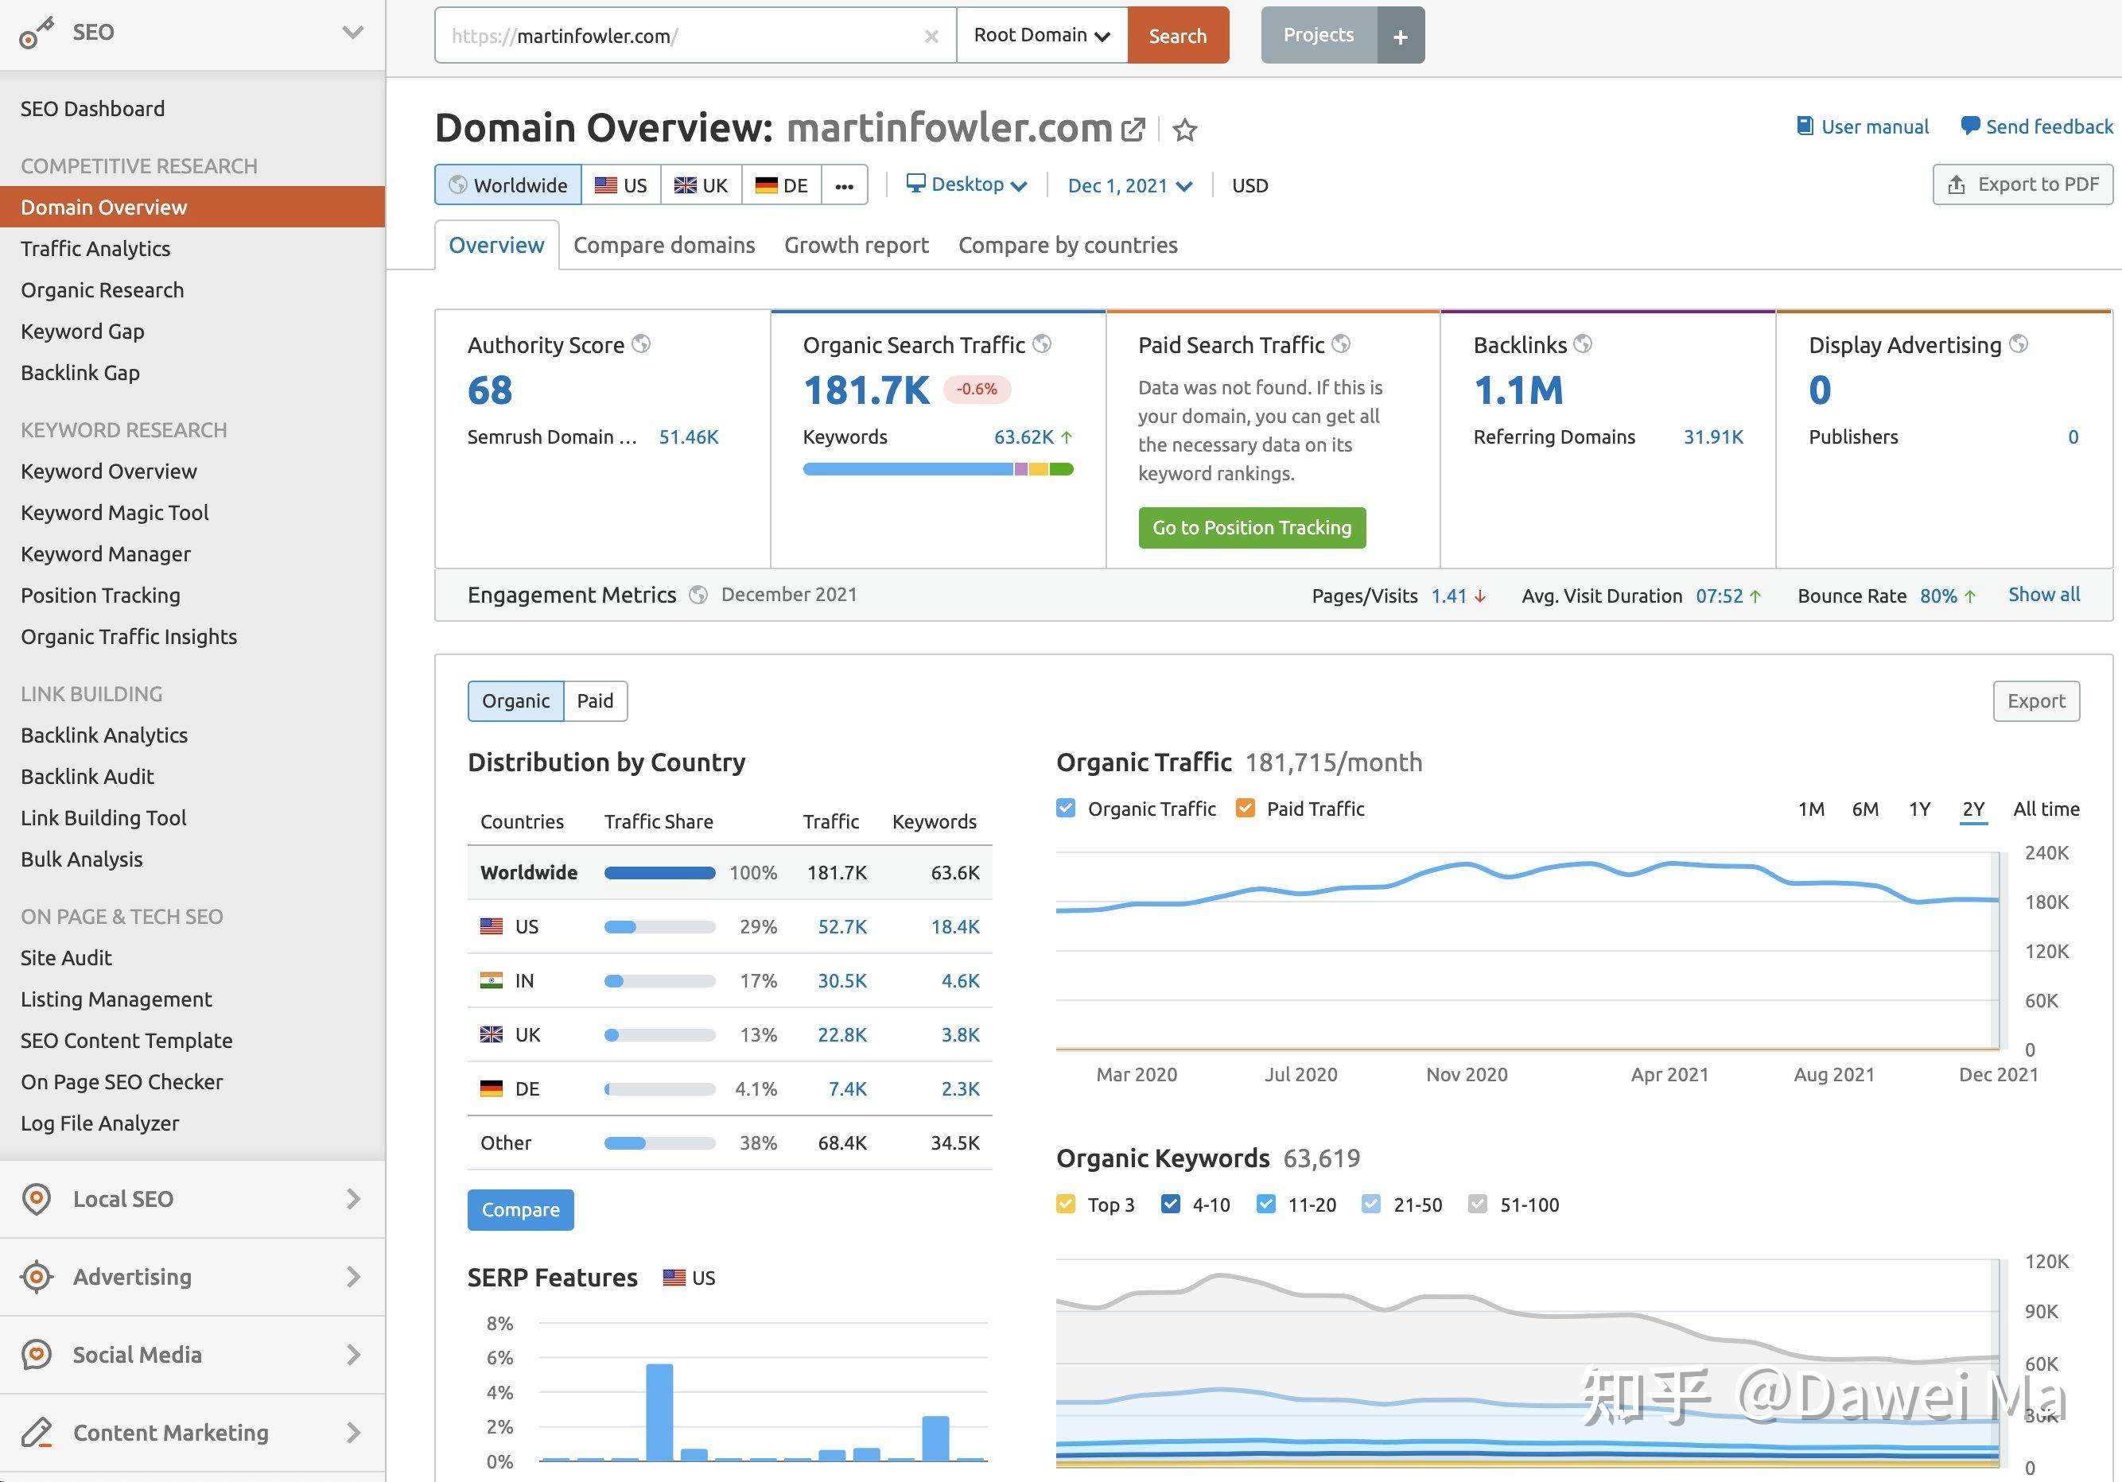
Task: Click the UK flag in country table
Action: (x=492, y=1035)
